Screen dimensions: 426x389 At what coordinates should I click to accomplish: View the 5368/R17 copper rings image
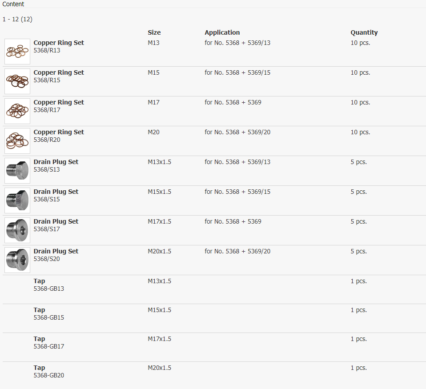tap(17, 111)
